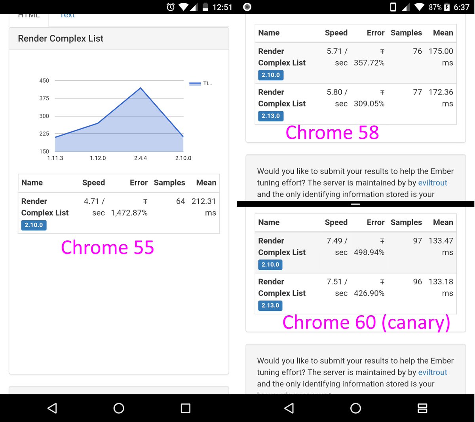Click the Name header above the 7.49 / sec row
The image size is (475, 422).
[x=269, y=222]
